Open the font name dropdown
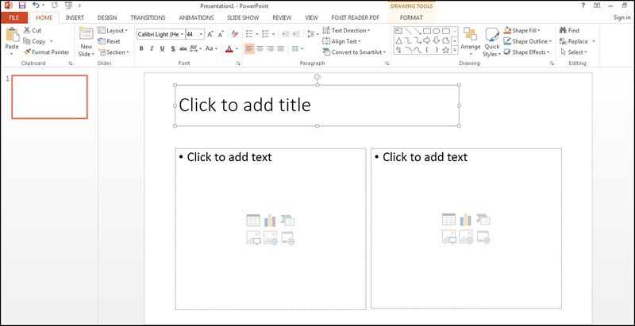 (182, 34)
